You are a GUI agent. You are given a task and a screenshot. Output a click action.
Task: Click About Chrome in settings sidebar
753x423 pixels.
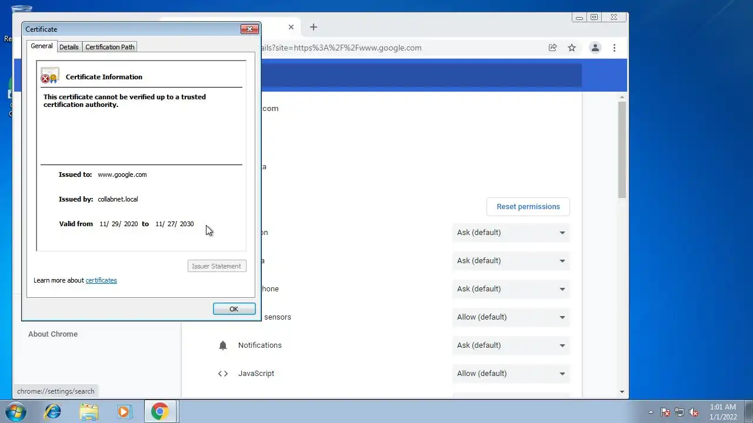click(53, 334)
